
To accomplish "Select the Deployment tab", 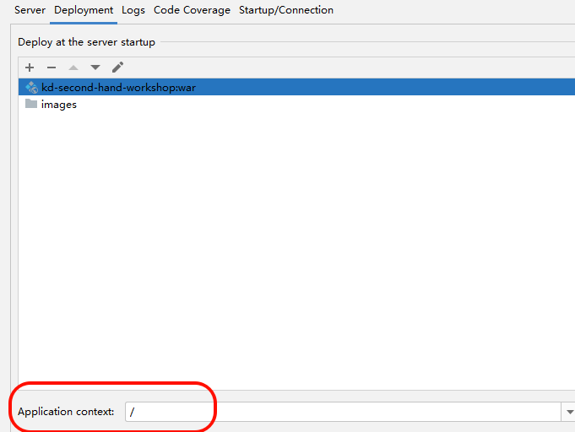I will pyautogui.click(x=84, y=10).
